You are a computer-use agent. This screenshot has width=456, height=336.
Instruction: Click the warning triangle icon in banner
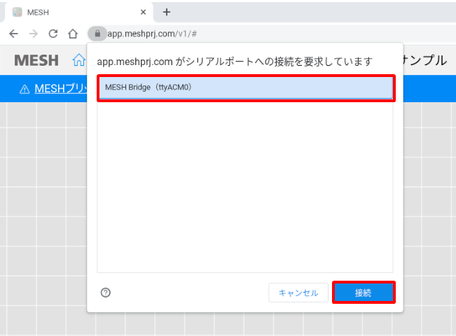pos(25,89)
